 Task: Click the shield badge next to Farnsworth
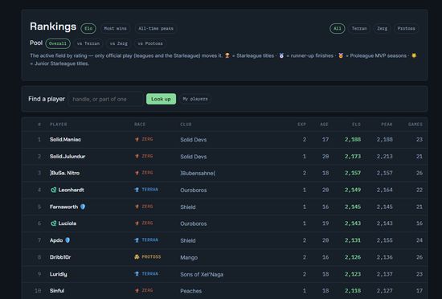point(83,207)
